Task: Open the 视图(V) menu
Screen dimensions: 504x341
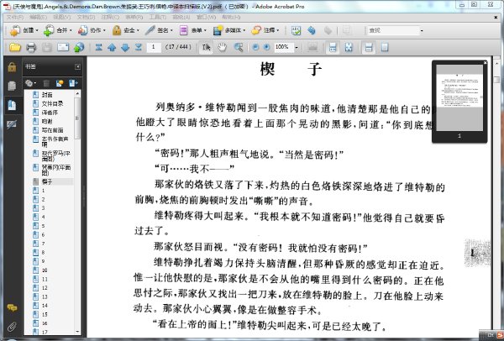Action: [x=61, y=17]
